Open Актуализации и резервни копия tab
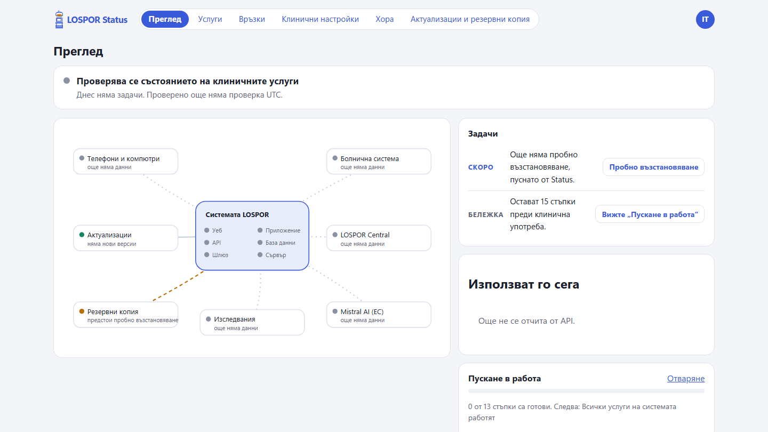The height and width of the screenshot is (432, 768). (470, 19)
